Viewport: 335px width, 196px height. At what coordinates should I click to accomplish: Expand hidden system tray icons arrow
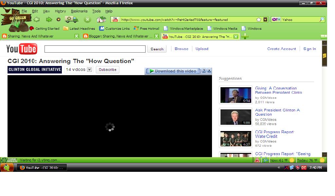pyautogui.click(x=279, y=168)
